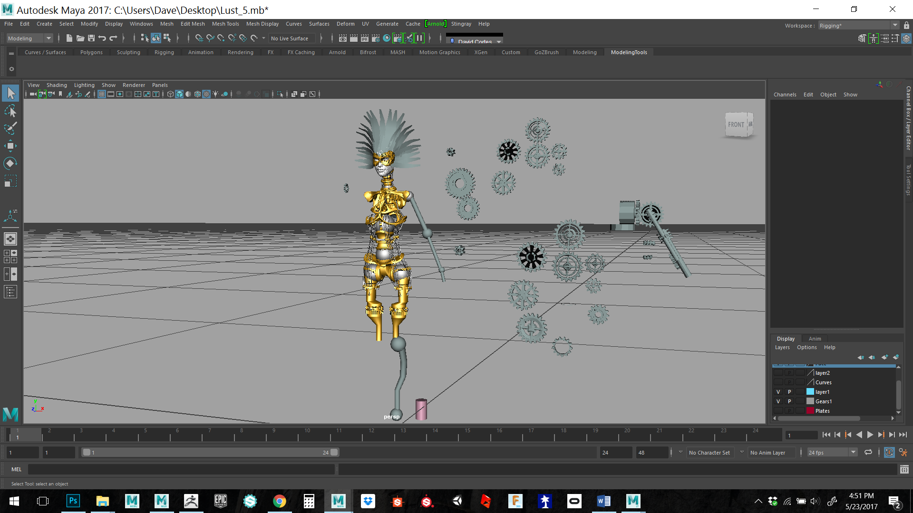Play animation forwards
Screen dimensions: 913x513
coord(870,435)
